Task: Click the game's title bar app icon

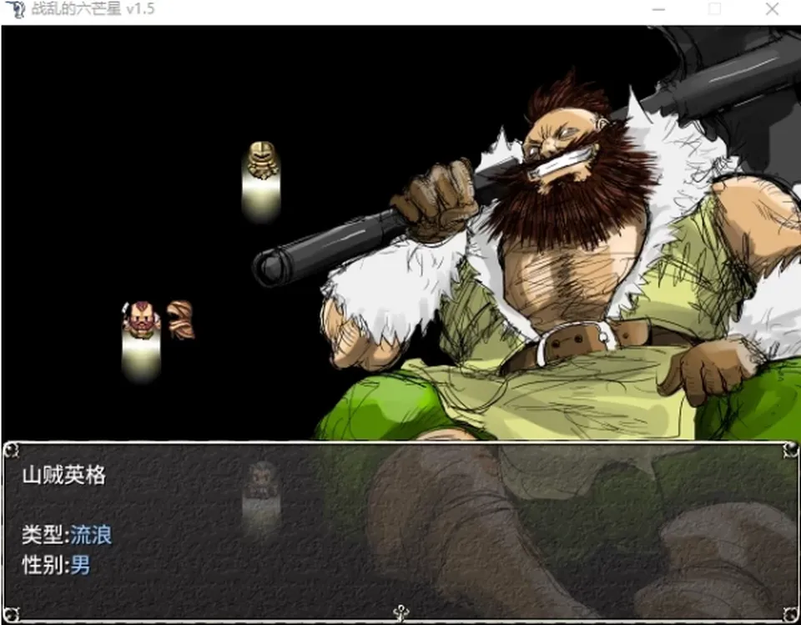Action: (x=14, y=9)
